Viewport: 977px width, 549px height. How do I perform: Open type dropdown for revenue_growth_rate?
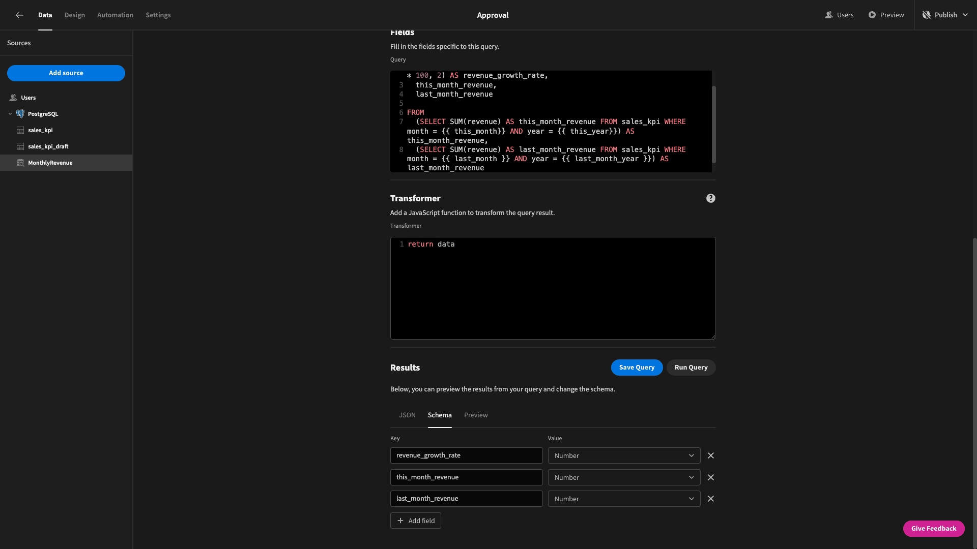(x=624, y=456)
